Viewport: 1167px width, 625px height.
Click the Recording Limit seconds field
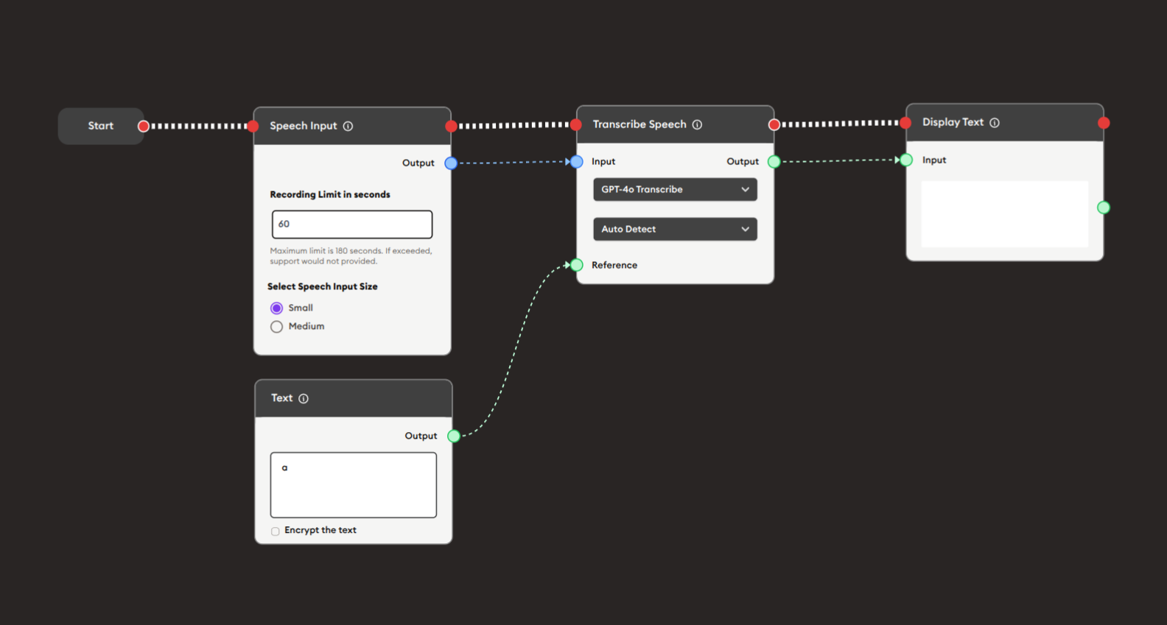(352, 224)
